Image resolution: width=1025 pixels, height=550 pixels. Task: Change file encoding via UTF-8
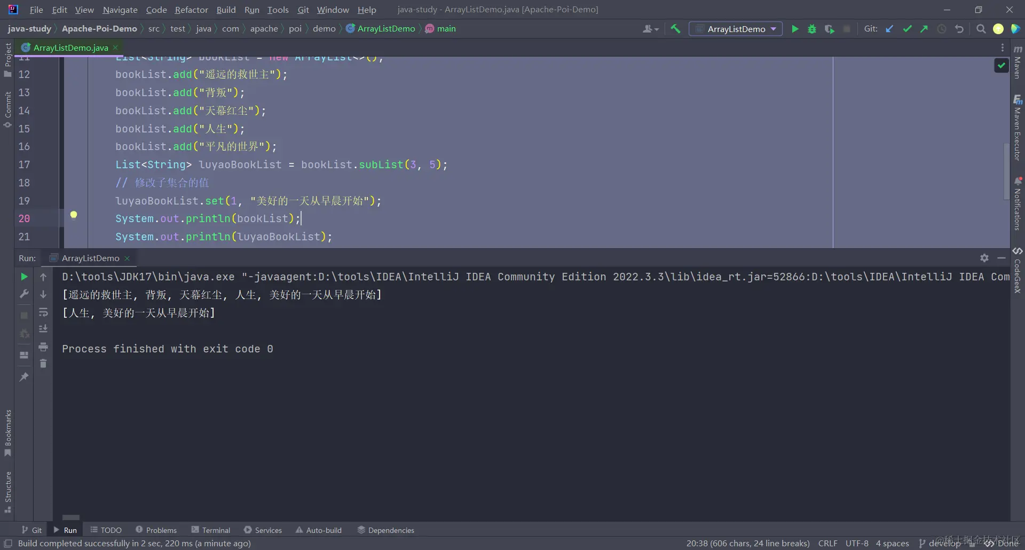(x=857, y=543)
